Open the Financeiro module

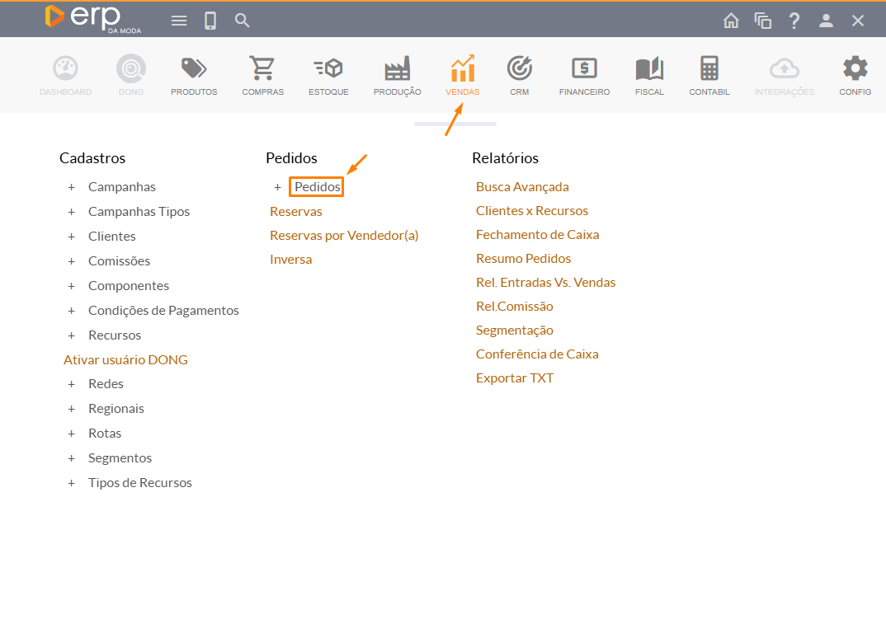[x=584, y=69]
